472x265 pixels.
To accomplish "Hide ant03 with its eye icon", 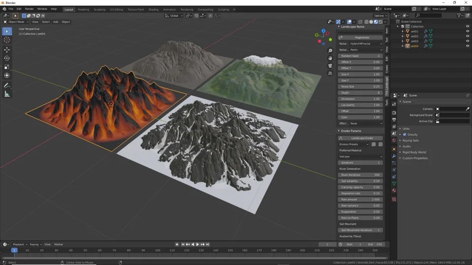I will (x=468, y=41).
